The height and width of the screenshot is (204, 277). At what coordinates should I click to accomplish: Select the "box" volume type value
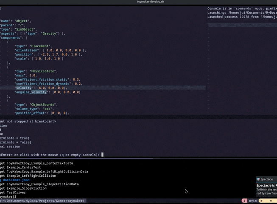click(x=48, y=109)
